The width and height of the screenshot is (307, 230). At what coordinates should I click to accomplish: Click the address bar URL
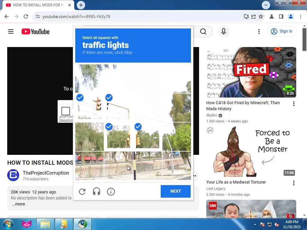pyautogui.click(x=76, y=17)
